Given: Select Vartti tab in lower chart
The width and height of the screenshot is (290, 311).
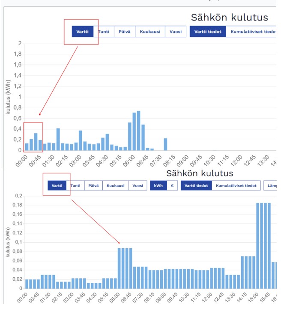Looking at the screenshot, I should coord(57,185).
